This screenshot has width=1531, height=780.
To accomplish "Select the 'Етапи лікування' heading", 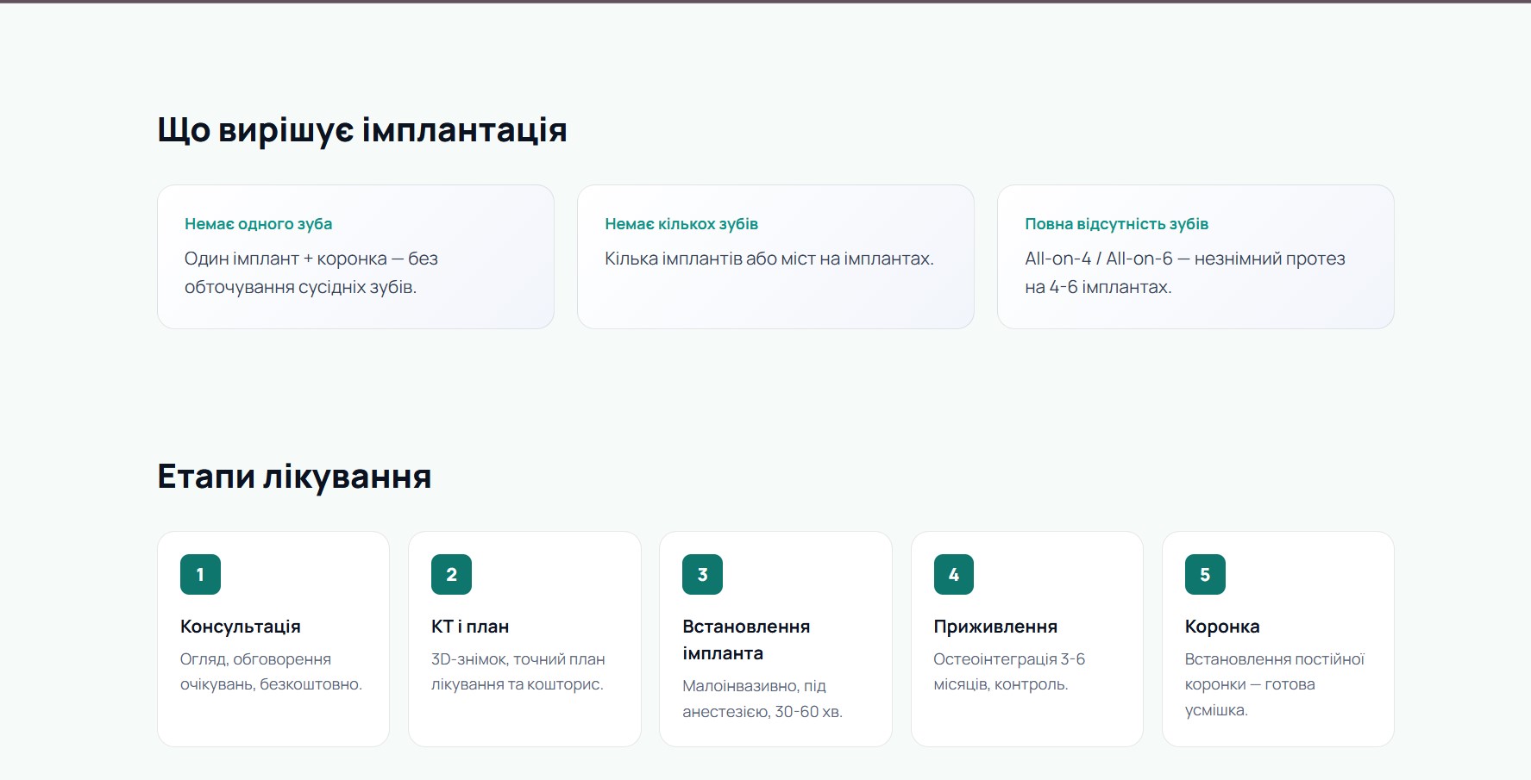I will click(294, 477).
